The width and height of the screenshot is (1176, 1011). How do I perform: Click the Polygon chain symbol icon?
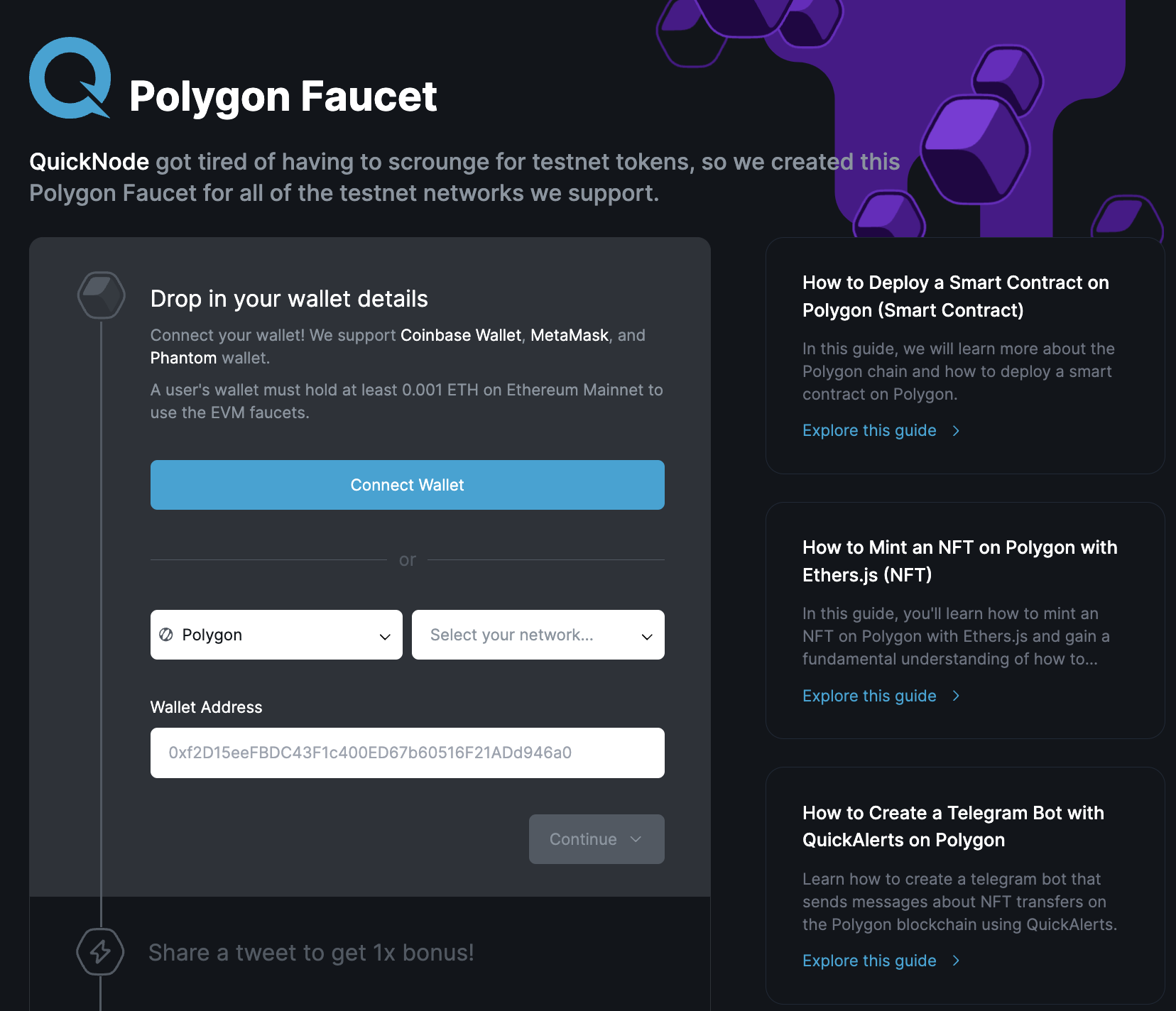[166, 635]
